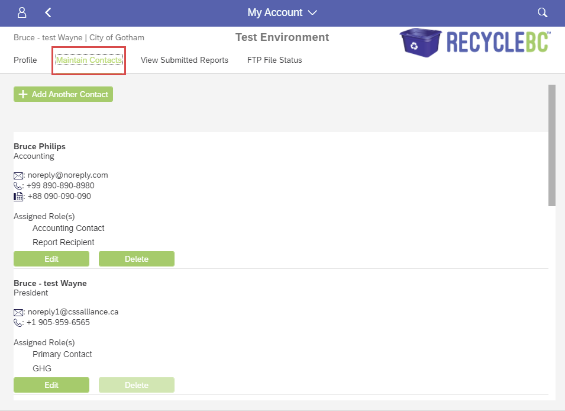The image size is (565, 411).
Task: Click Delete for Bruce - test Wayne
Action: (137, 385)
